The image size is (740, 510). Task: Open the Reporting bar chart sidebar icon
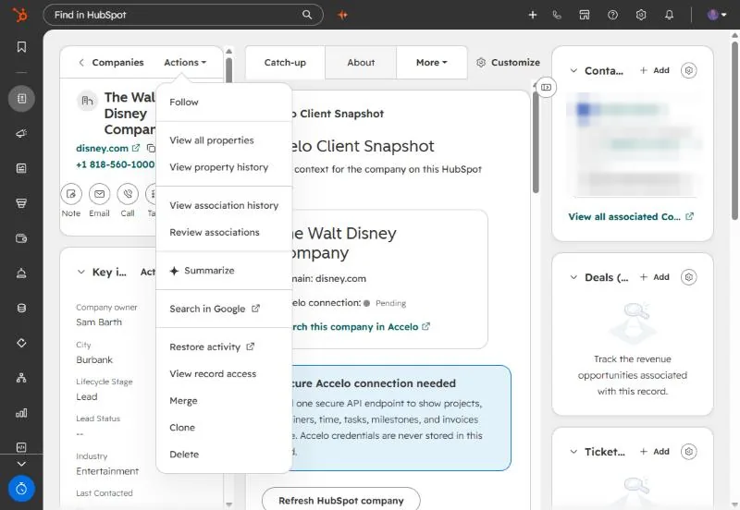pyautogui.click(x=21, y=413)
